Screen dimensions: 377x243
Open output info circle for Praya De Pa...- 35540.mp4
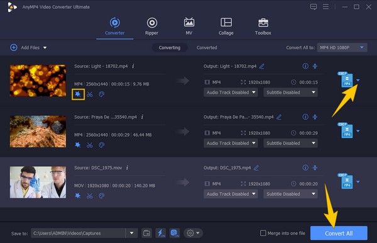coord(305,117)
